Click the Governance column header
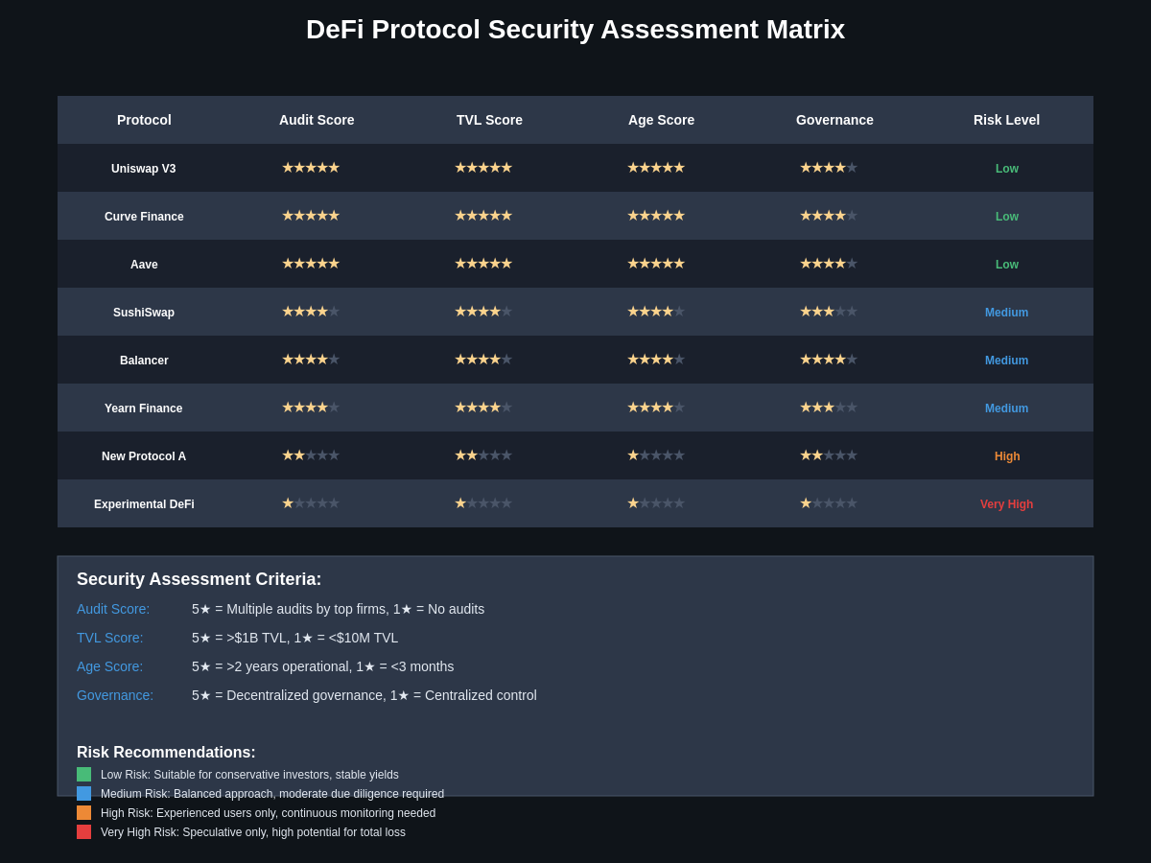1151x863 pixels. click(x=834, y=120)
